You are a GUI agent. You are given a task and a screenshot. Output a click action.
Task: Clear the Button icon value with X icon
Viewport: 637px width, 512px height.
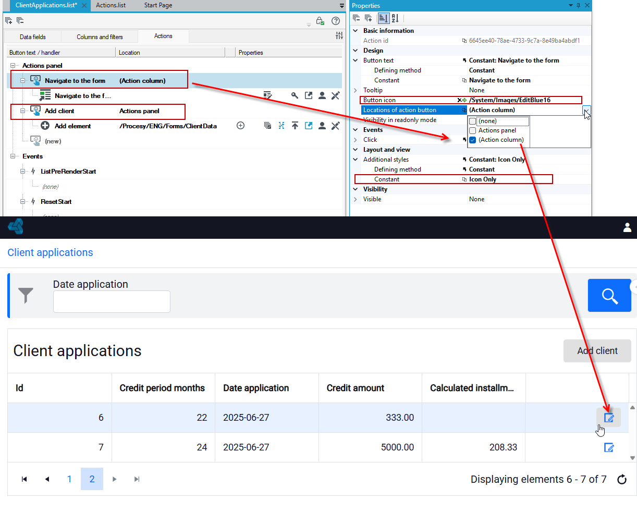pos(459,100)
